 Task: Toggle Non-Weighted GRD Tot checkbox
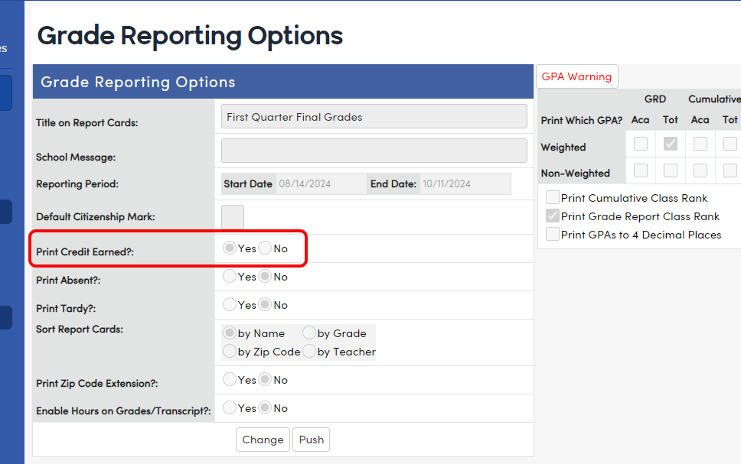670,170
